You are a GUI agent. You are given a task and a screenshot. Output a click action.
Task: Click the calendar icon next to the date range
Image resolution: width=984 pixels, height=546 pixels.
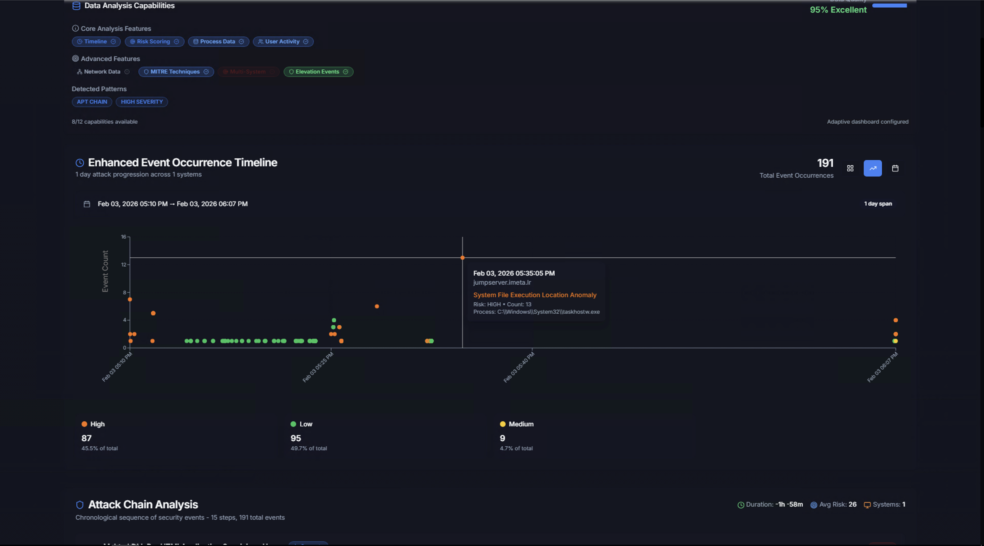(87, 204)
